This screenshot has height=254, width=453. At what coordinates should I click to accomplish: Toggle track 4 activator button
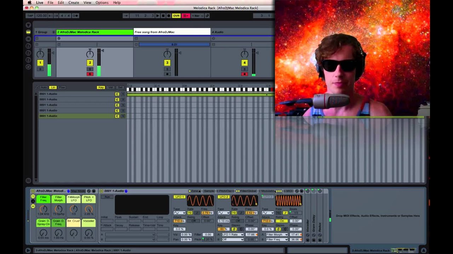(245, 63)
